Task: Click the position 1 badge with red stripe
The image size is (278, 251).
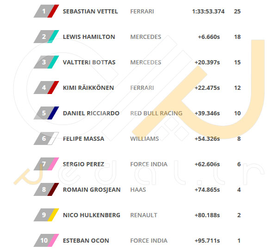Action: tap(46, 11)
